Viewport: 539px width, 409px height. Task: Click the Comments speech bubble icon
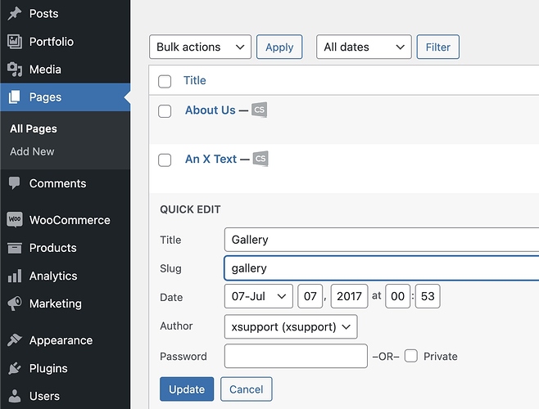(x=14, y=183)
